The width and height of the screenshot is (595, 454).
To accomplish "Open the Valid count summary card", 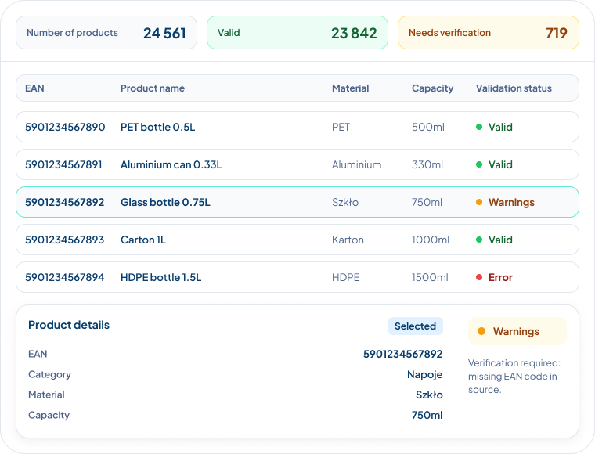I will [297, 33].
